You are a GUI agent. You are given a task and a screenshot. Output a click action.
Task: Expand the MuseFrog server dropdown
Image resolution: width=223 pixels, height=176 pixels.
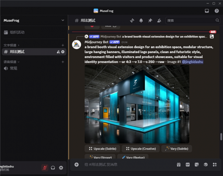pyautogui.click(x=63, y=20)
